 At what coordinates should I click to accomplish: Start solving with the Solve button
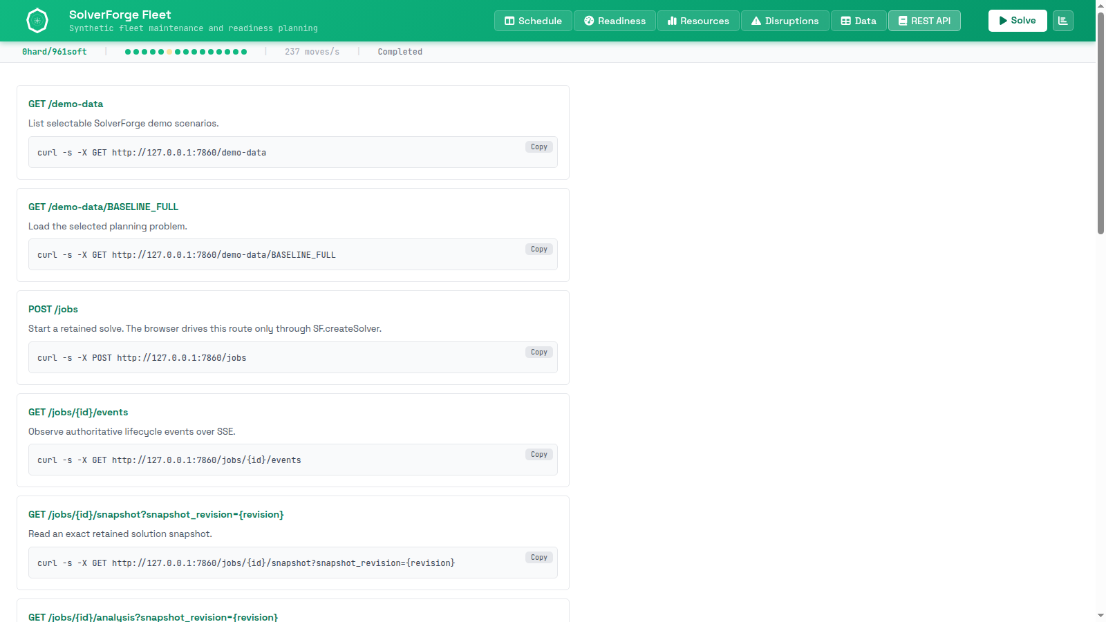[1018, 21]
